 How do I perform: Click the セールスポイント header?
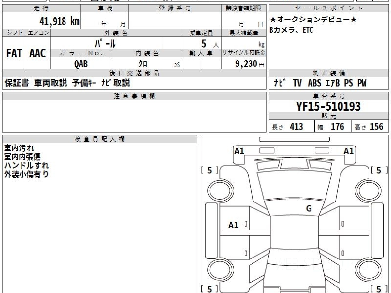pos(329,8)
